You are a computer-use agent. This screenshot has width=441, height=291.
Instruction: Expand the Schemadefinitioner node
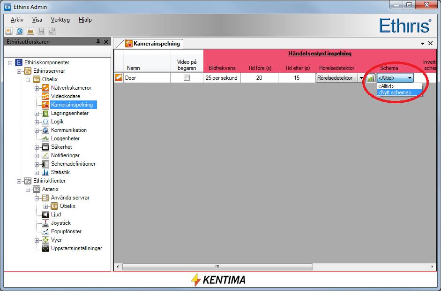pos(37,164)
